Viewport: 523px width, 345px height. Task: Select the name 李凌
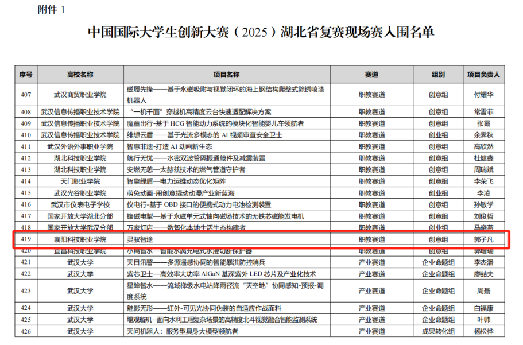(x=483, y=193)
